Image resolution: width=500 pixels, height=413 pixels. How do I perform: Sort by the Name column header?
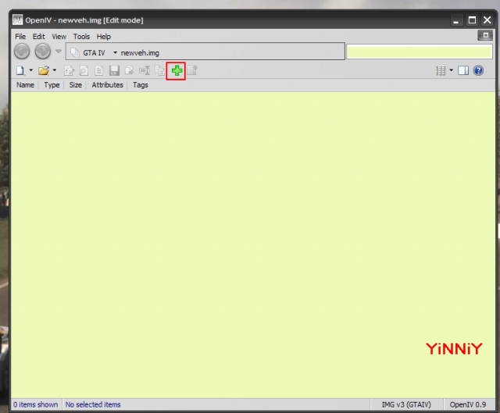[x=25, y=85]
